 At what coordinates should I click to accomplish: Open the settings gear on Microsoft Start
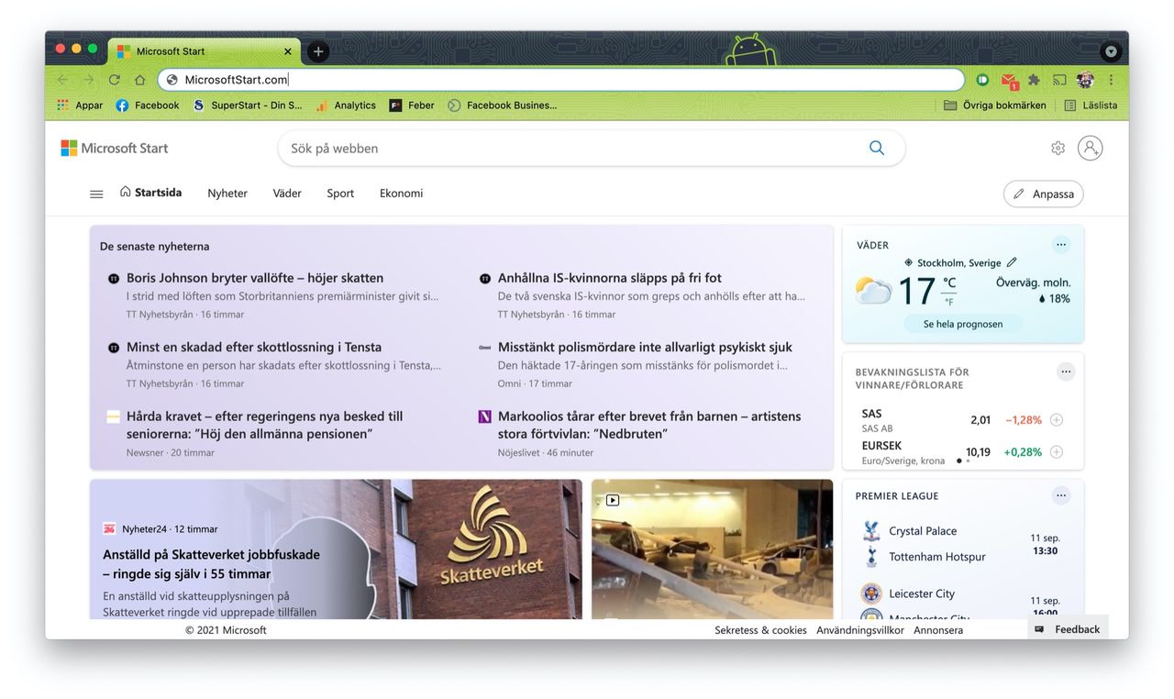point(1058,148)
